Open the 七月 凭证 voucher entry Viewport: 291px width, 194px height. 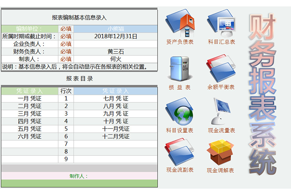[x=116, y=98]
